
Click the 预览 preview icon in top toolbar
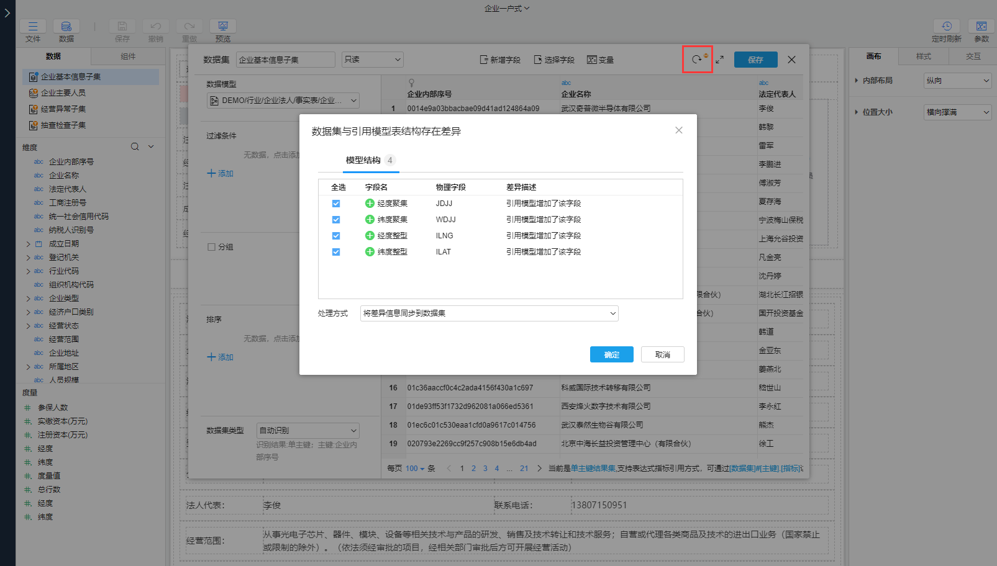[x=222, y=26]
